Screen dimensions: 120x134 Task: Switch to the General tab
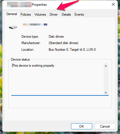coord(12,14)
